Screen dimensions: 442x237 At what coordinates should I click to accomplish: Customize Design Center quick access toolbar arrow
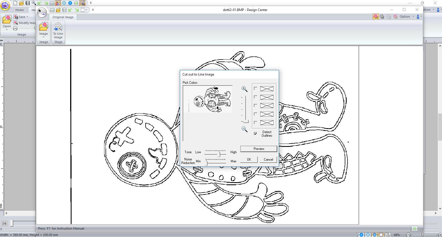pos(93,10)
